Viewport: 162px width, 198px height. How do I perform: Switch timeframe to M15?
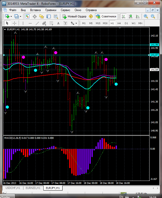[98, 23]
